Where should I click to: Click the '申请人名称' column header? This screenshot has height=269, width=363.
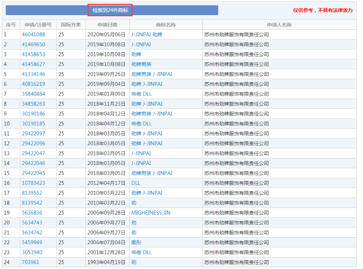[x=279, y=25]
